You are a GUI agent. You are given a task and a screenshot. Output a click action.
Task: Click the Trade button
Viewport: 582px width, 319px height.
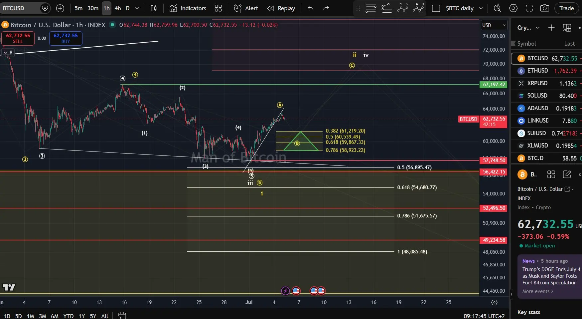(566, 8)
